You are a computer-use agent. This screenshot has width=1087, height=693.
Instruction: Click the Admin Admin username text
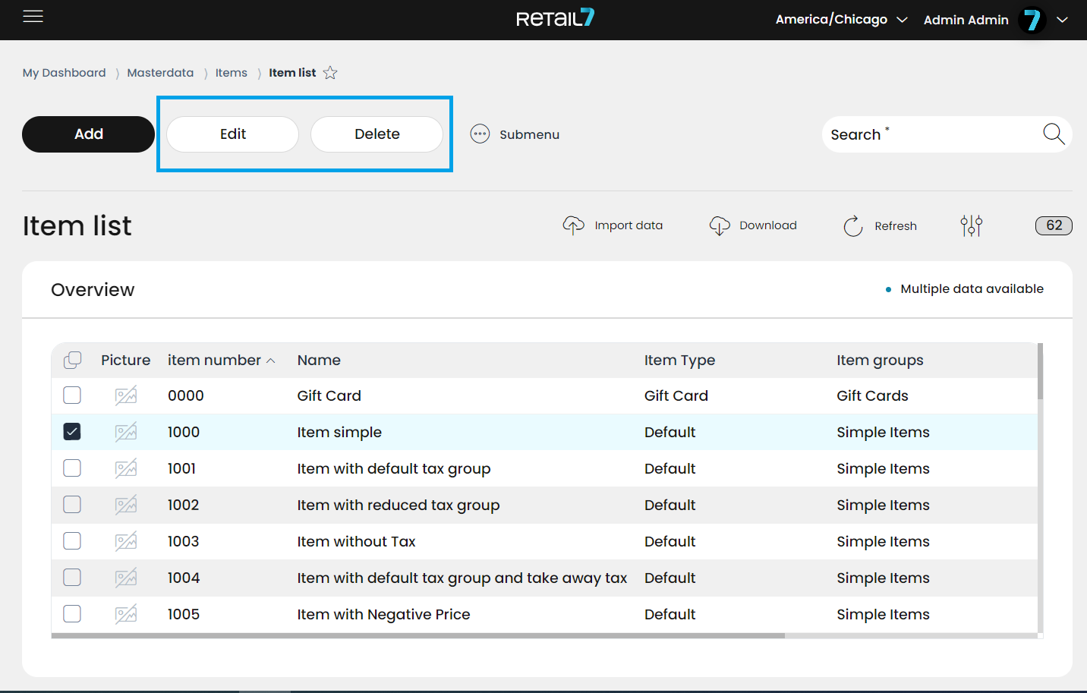click(x=966, y=20)
